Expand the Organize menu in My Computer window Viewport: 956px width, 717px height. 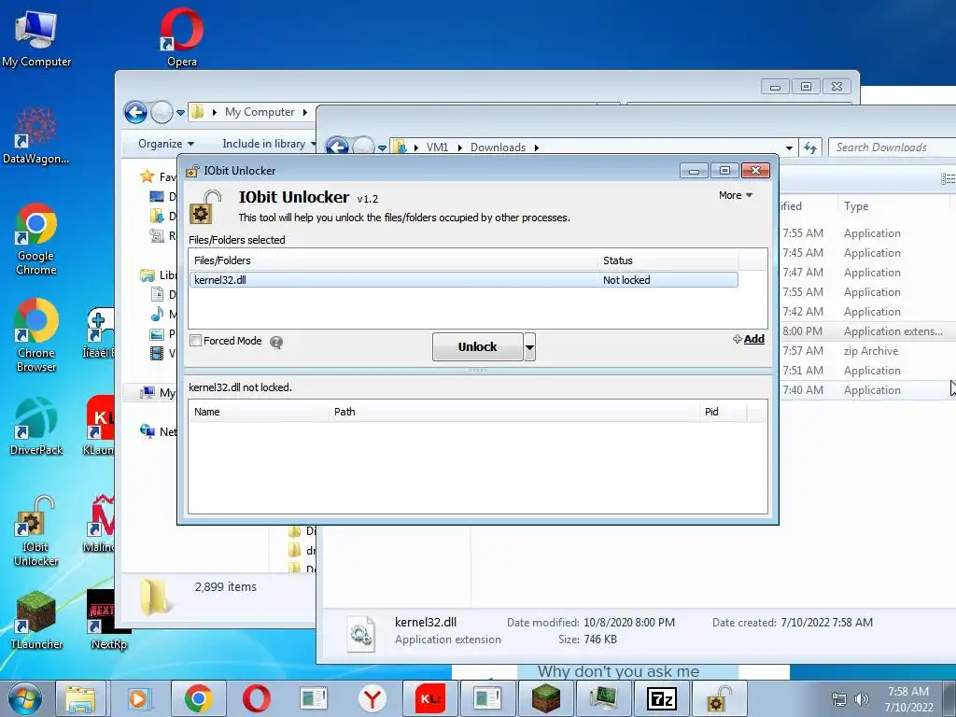click(x=166, y=144)
